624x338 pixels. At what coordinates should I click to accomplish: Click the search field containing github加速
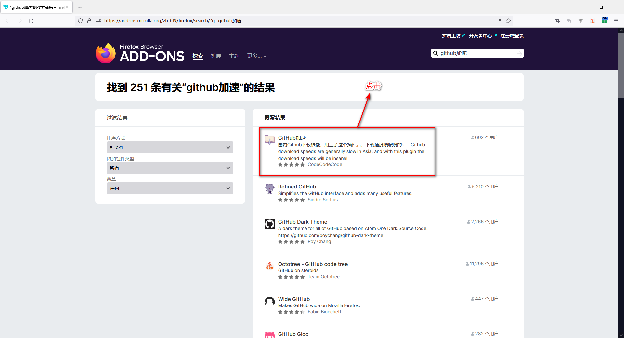[477, 53]
